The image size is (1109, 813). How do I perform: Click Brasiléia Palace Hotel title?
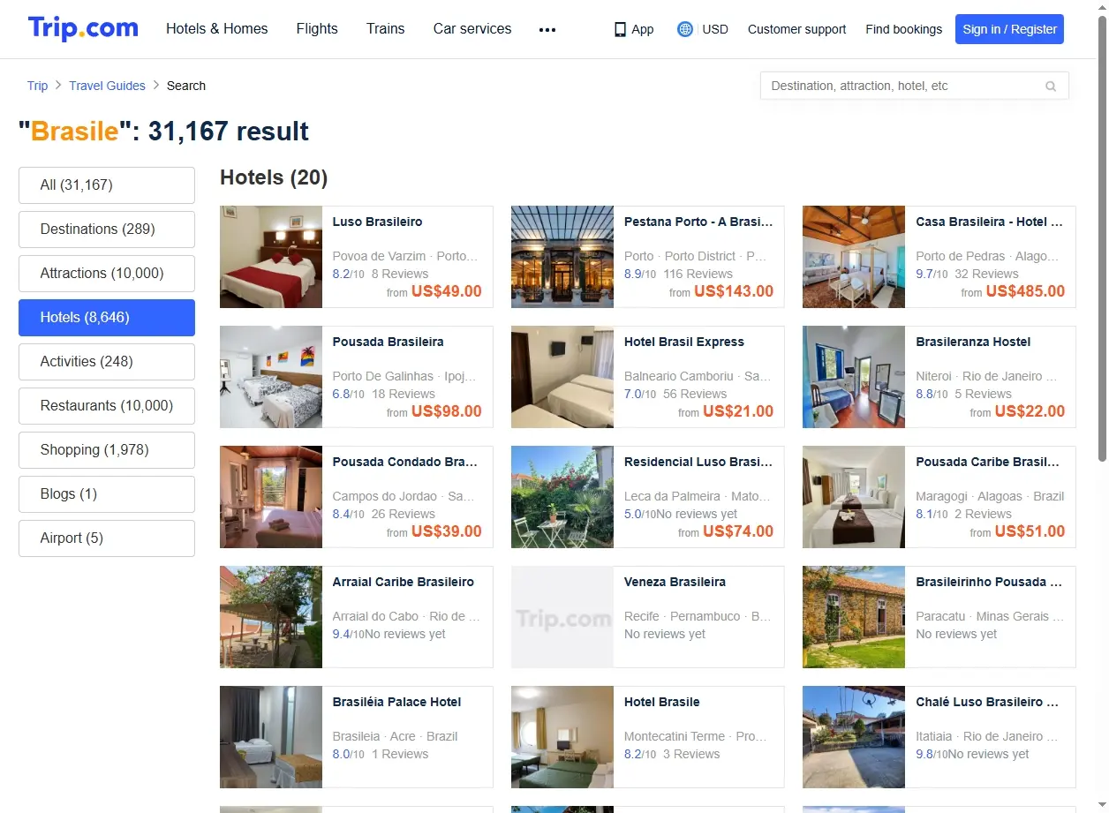coord(396,702)
